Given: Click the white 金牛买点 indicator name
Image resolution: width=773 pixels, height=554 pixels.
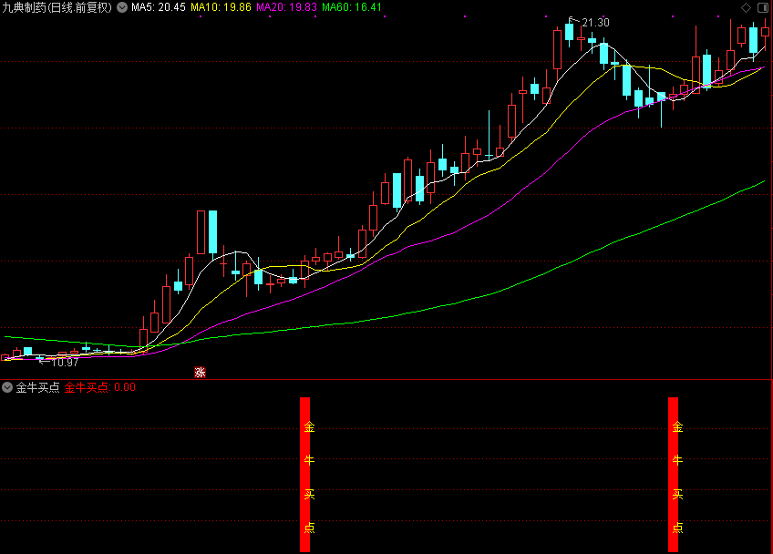Looking at the screenshot, I should (37, 387).
